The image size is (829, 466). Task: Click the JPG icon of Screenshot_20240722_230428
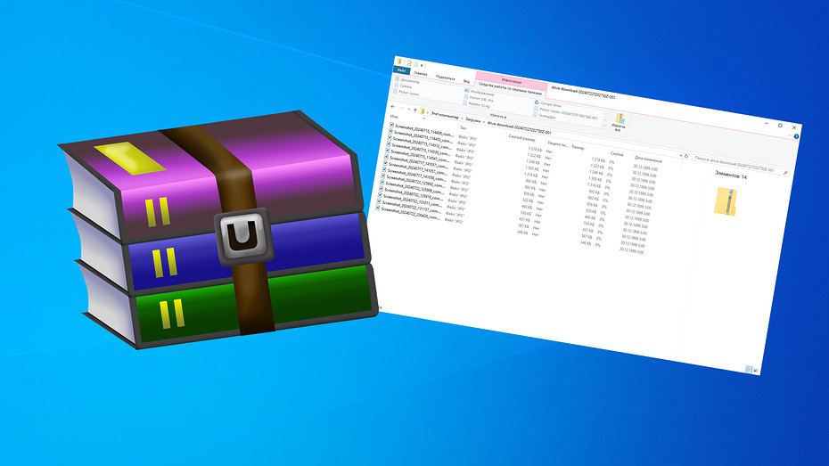tap(377, 208)
